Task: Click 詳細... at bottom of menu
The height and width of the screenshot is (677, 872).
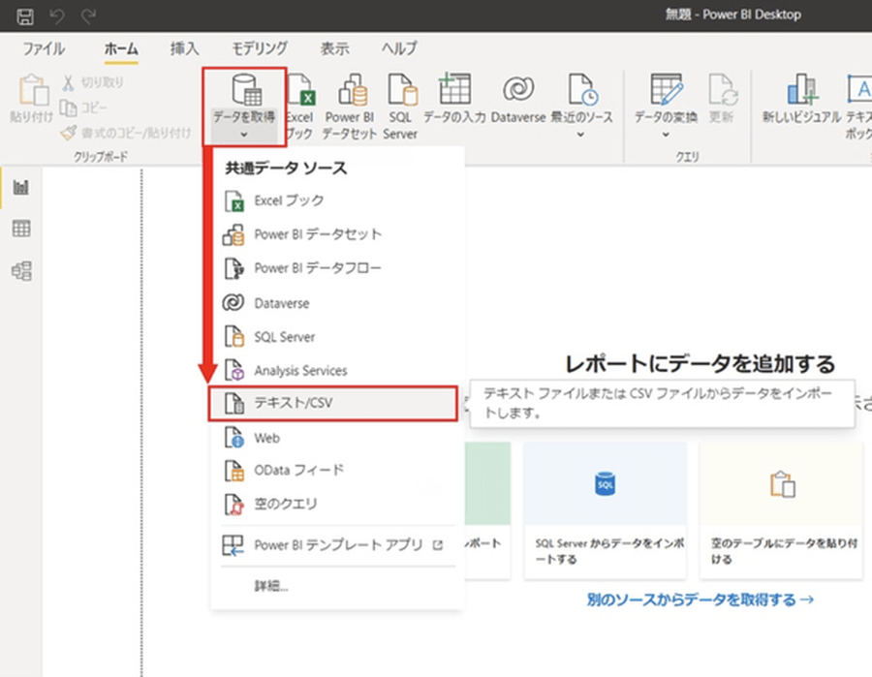Action: click(x=271, y=585)
